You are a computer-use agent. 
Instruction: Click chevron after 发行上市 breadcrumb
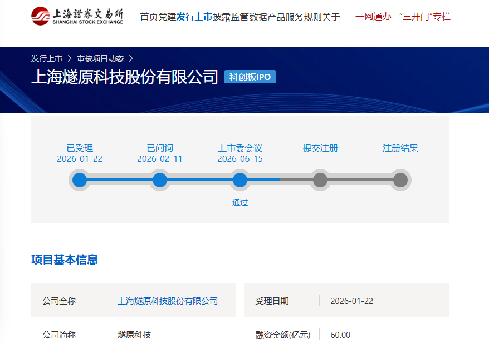click(70, 58)
